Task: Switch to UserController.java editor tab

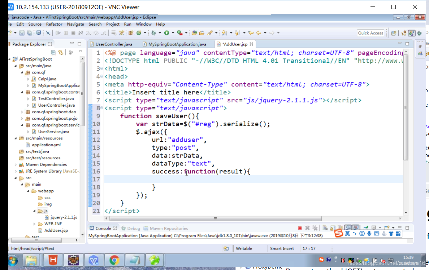Action: (x=111, y=44)
